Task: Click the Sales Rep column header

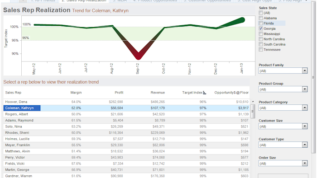Action: click(13, 93)
